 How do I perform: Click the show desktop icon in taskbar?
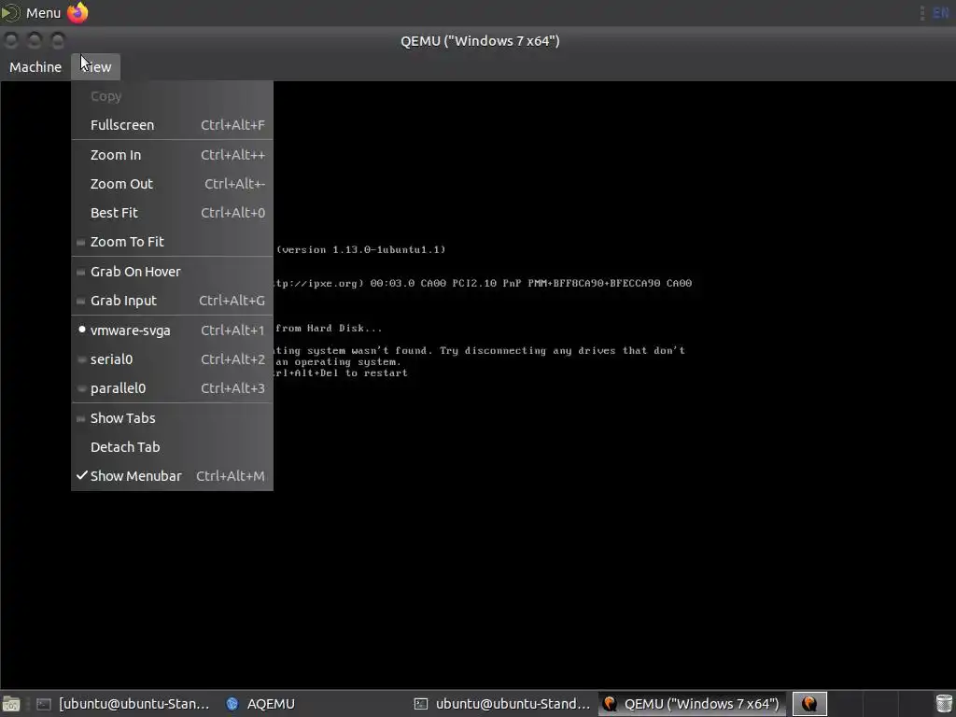(x=11, y=704)
